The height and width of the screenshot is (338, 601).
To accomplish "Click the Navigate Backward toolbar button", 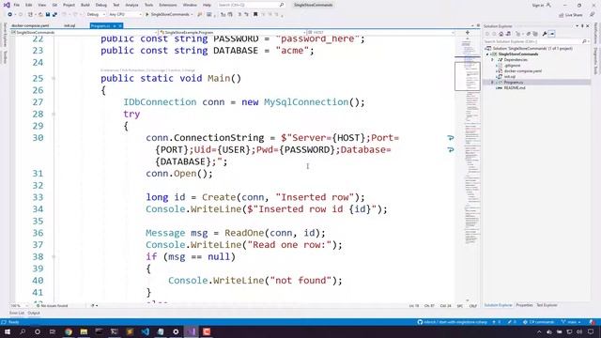I will point(10,15).
